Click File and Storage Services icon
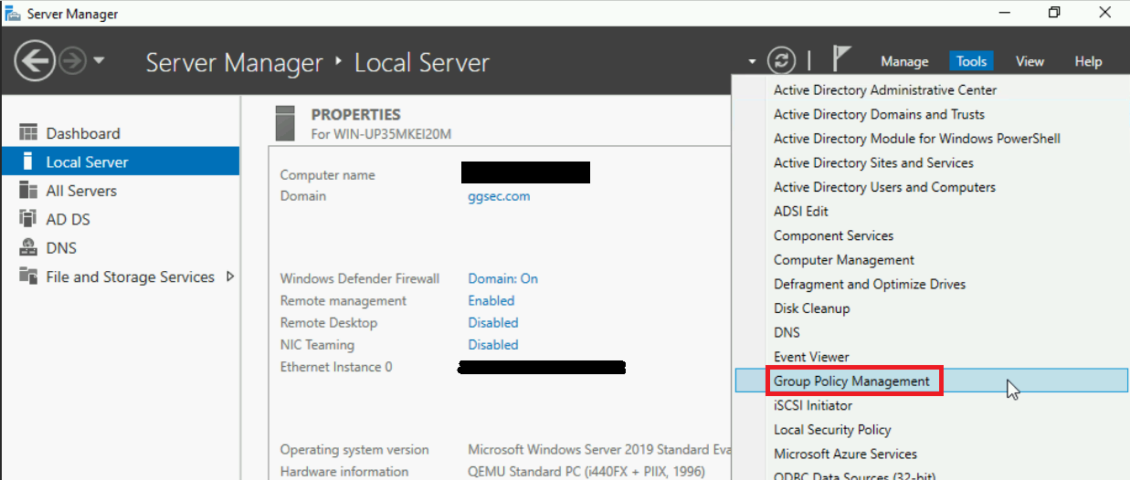The image size is (1130, 480). pos(28,277)
